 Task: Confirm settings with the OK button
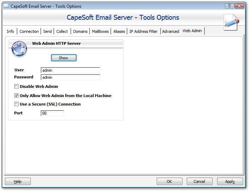(169, 181)
